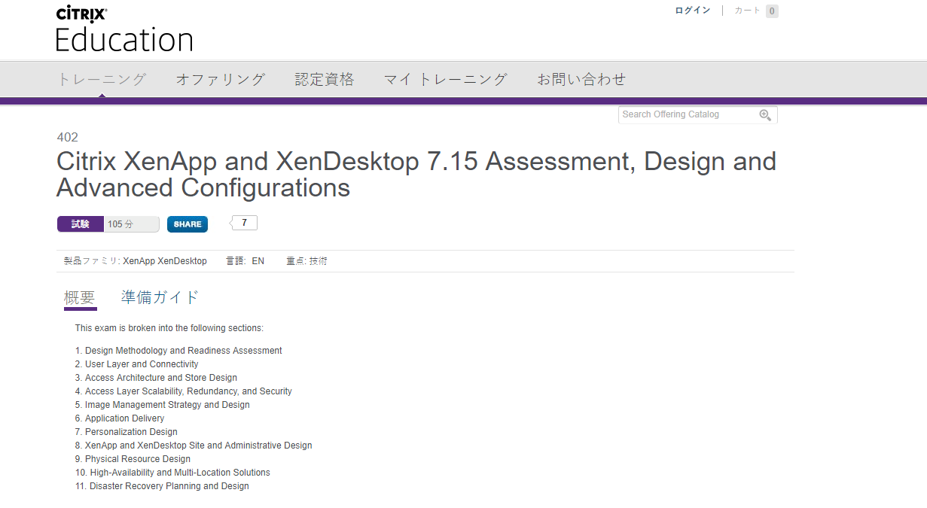Open the マイ トレーニング menu
Viewport: 927px width, 508px height.
coord(446,79)
